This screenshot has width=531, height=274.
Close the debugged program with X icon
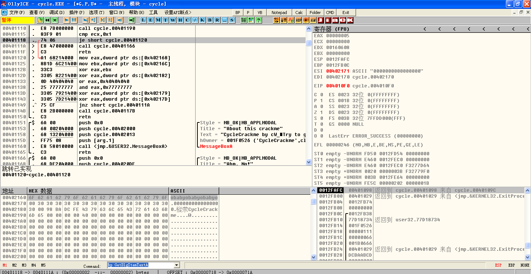point(55,20)
